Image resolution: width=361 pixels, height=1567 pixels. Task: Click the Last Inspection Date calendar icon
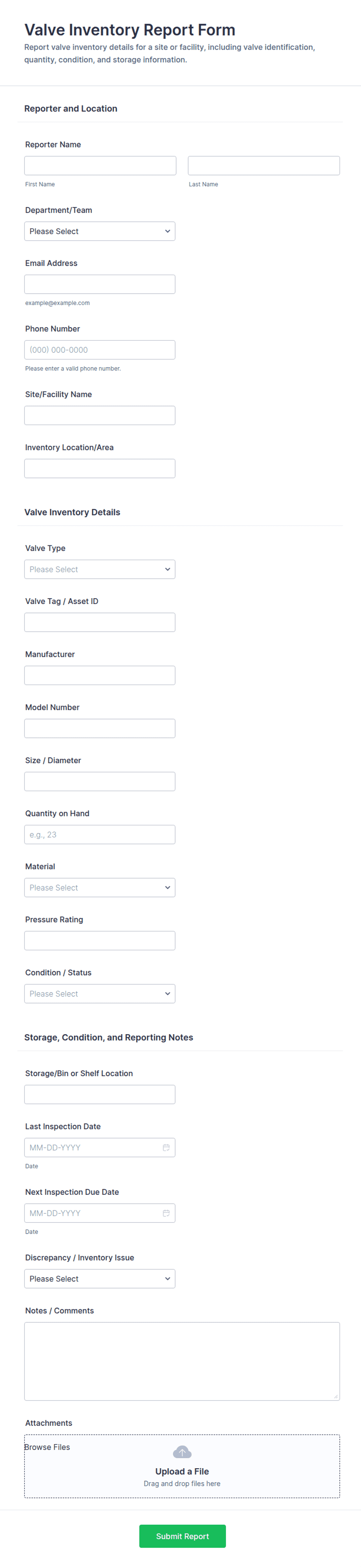[x=166, y=1148]
